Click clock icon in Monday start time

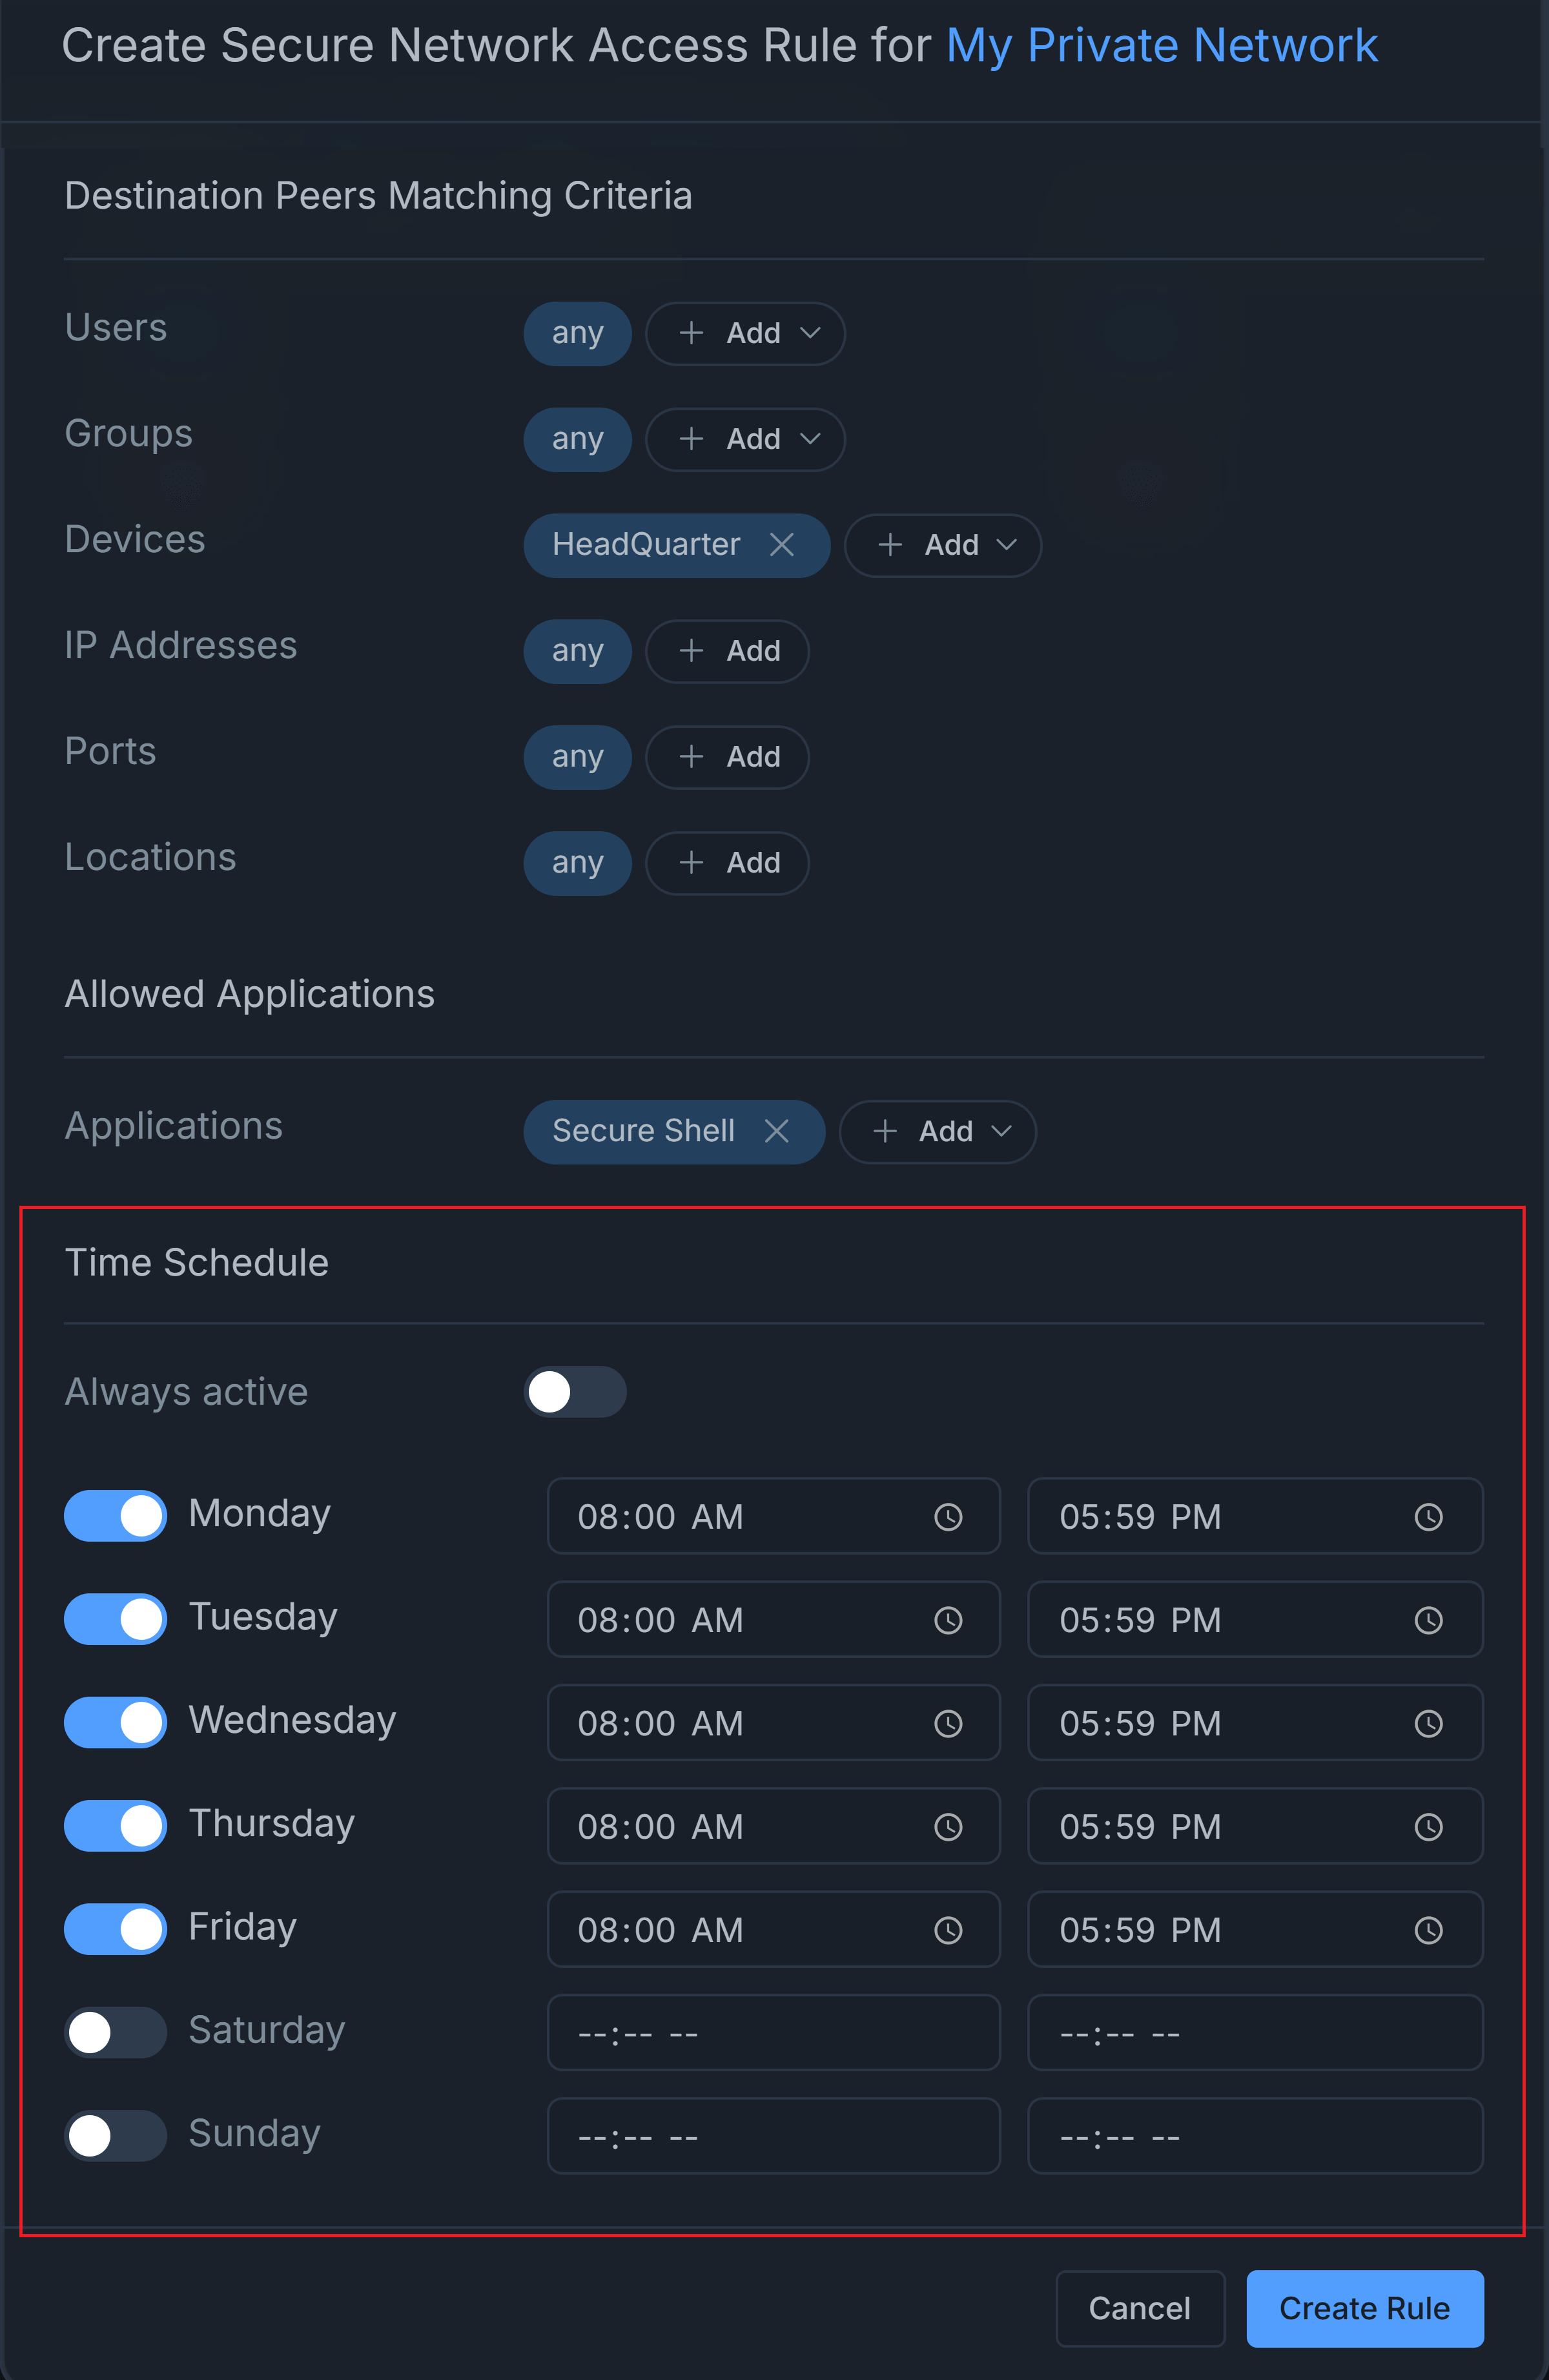pos(948,1517)
